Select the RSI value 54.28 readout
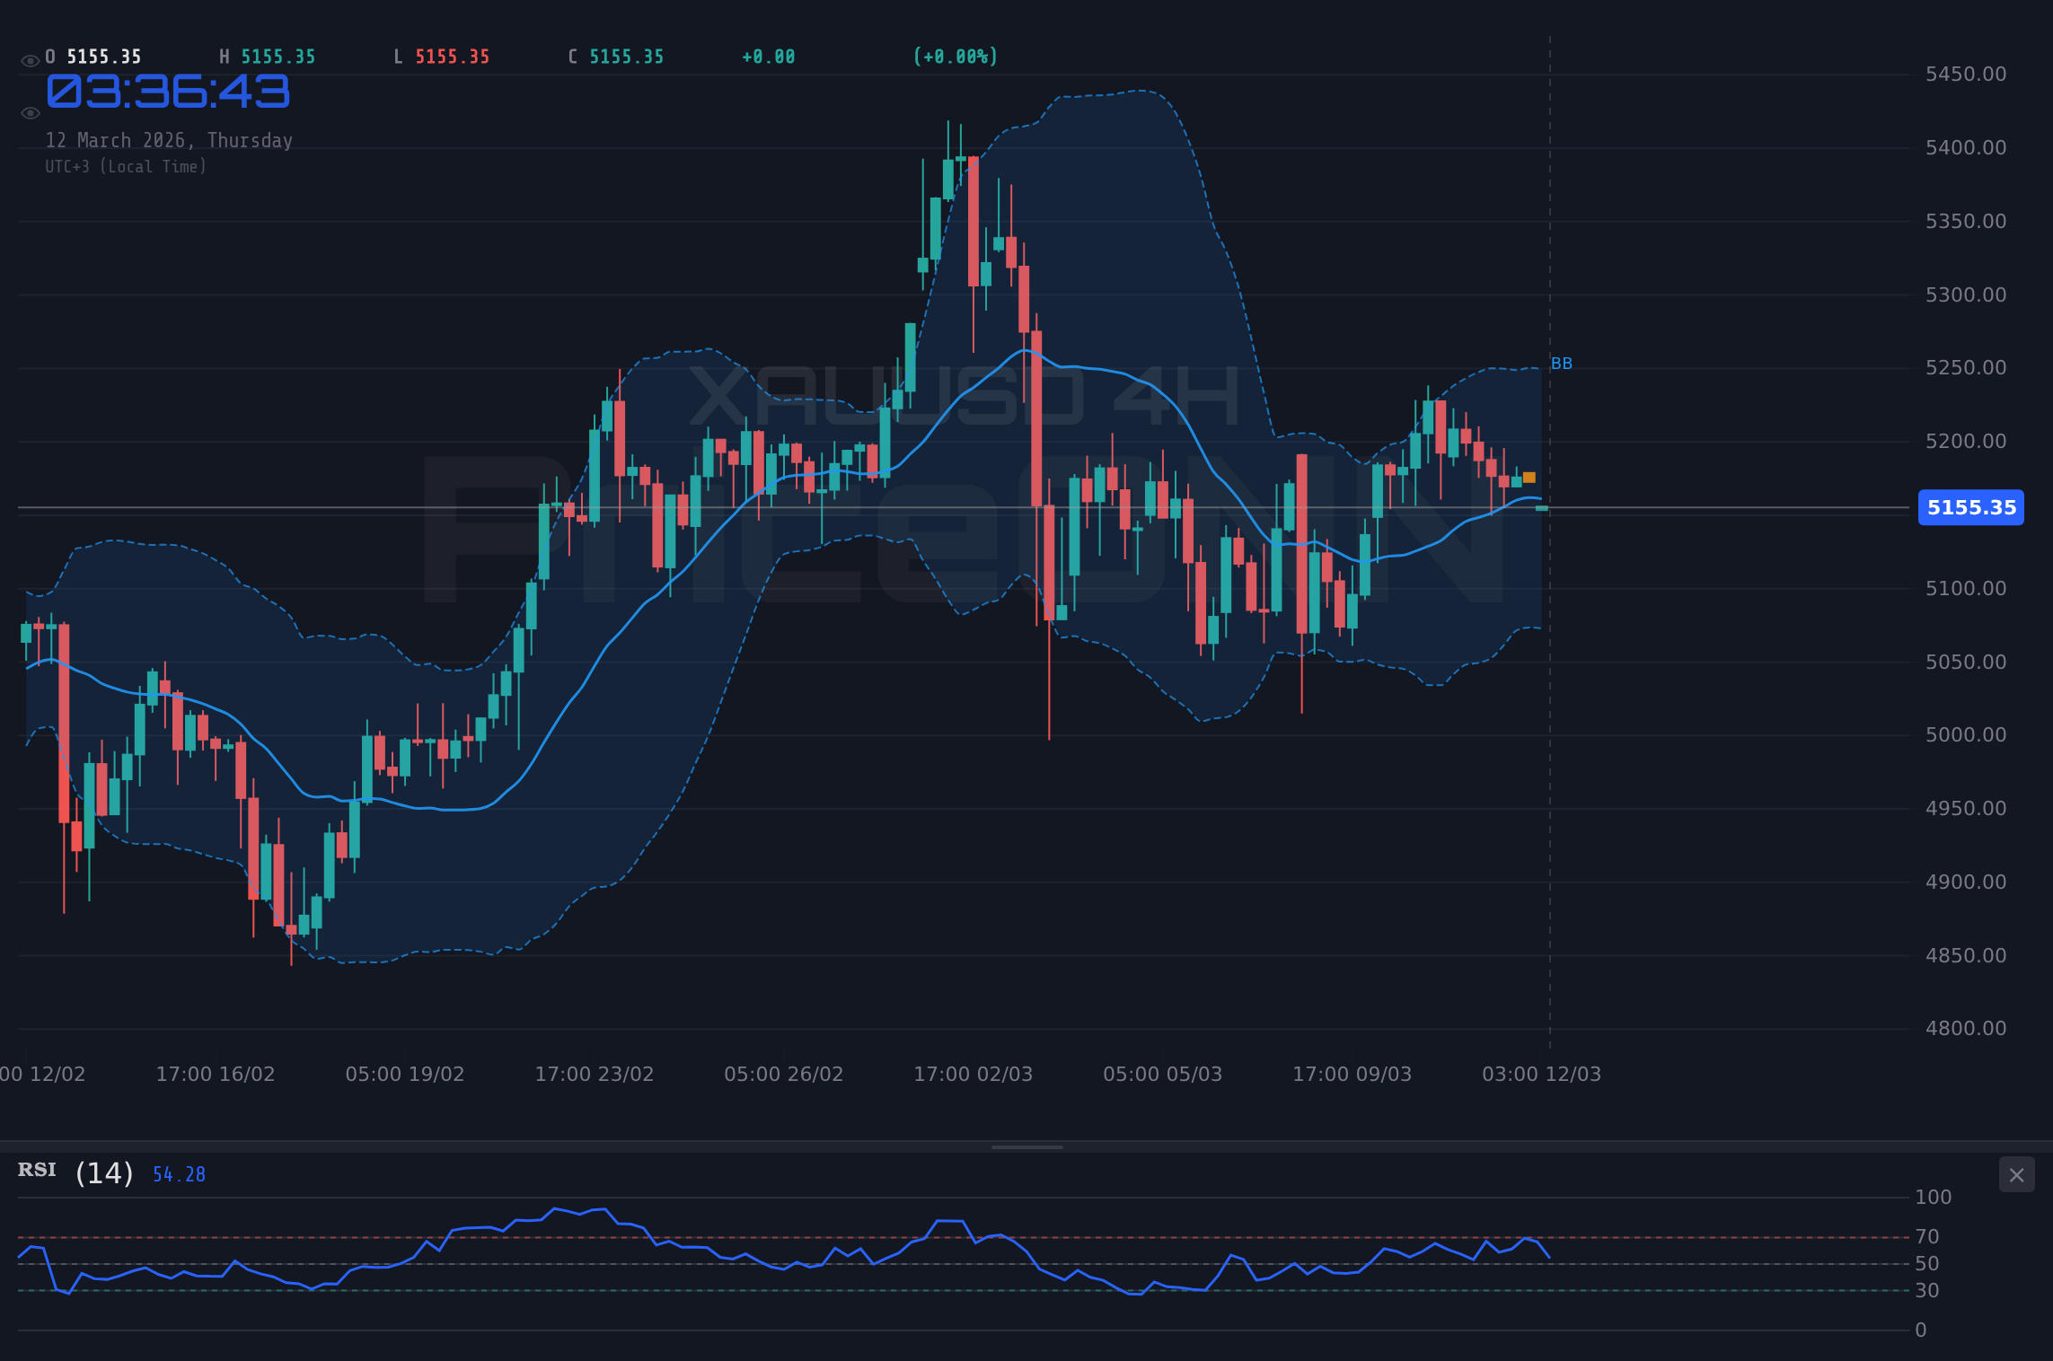This screenshot has height=1361, width=2053. (178, 1173)
